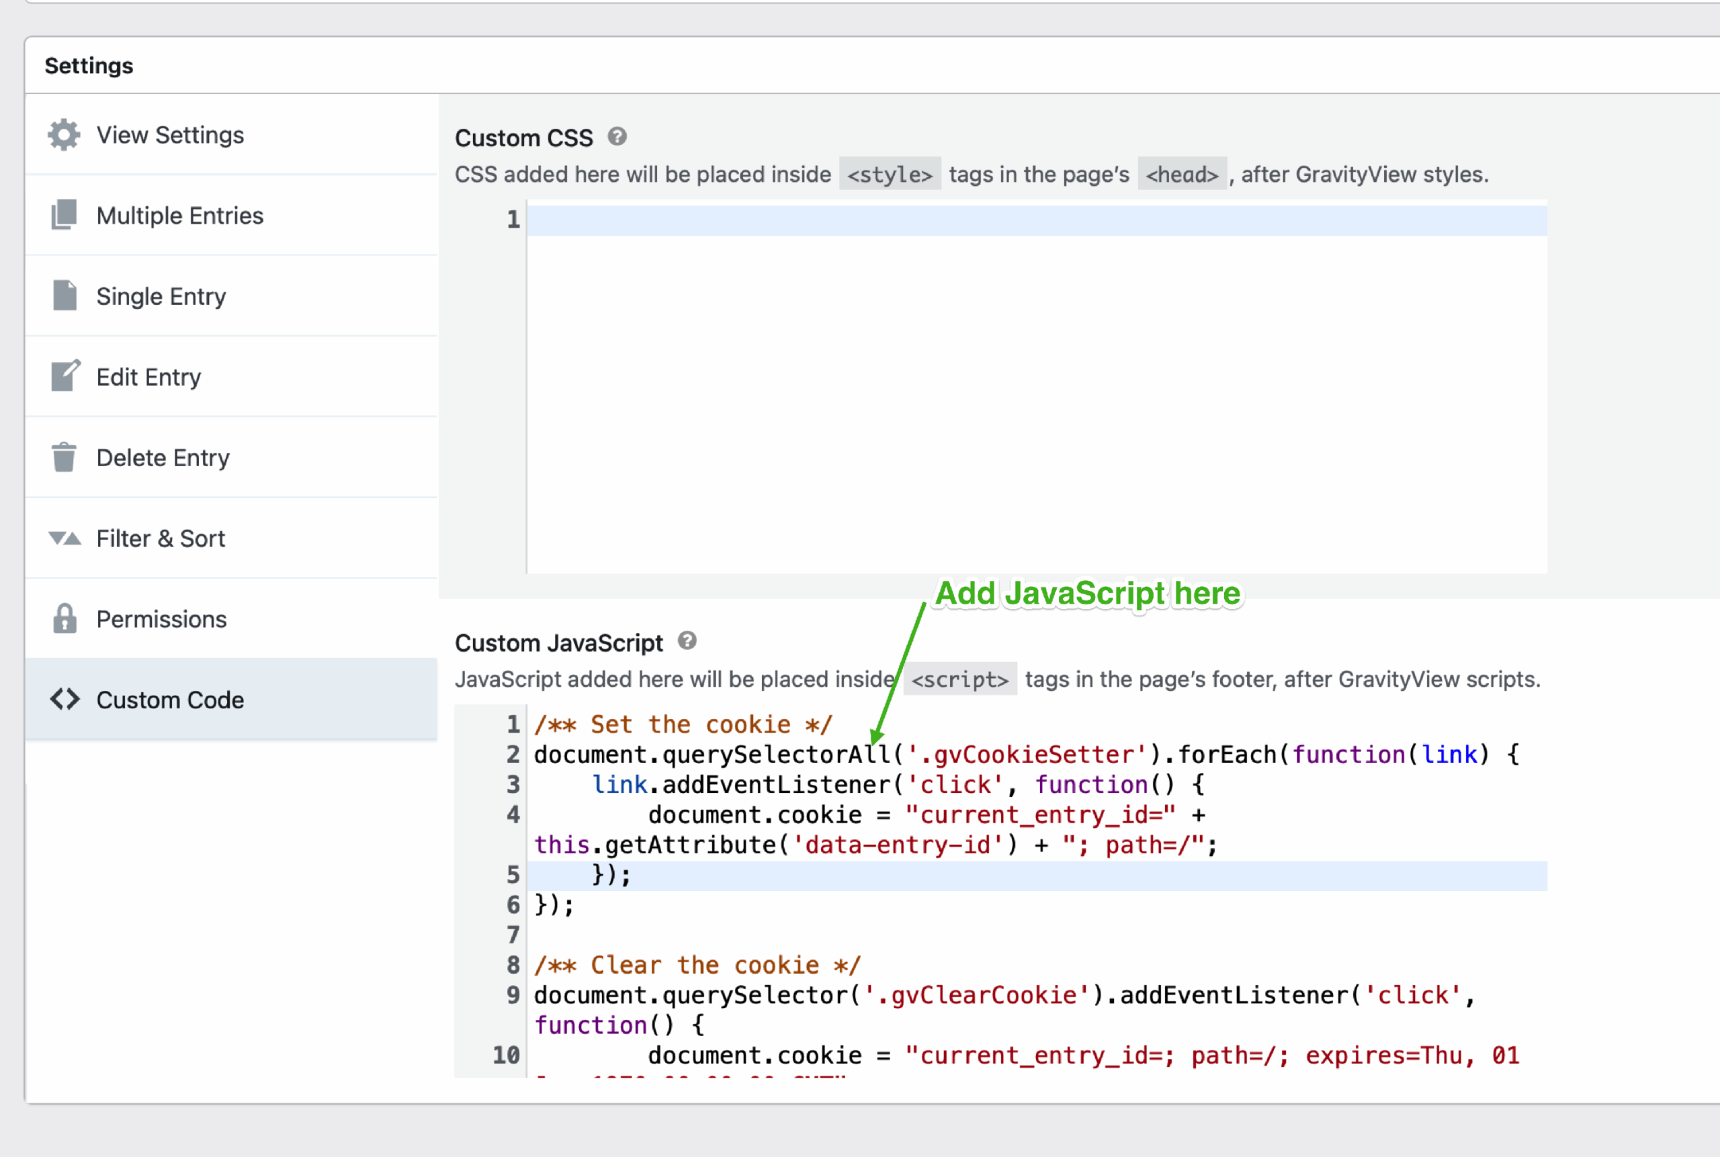This screenshot has width=1720, height=1157.
Task: Click the Permissions padlock icon
Action: pos(65,618)
